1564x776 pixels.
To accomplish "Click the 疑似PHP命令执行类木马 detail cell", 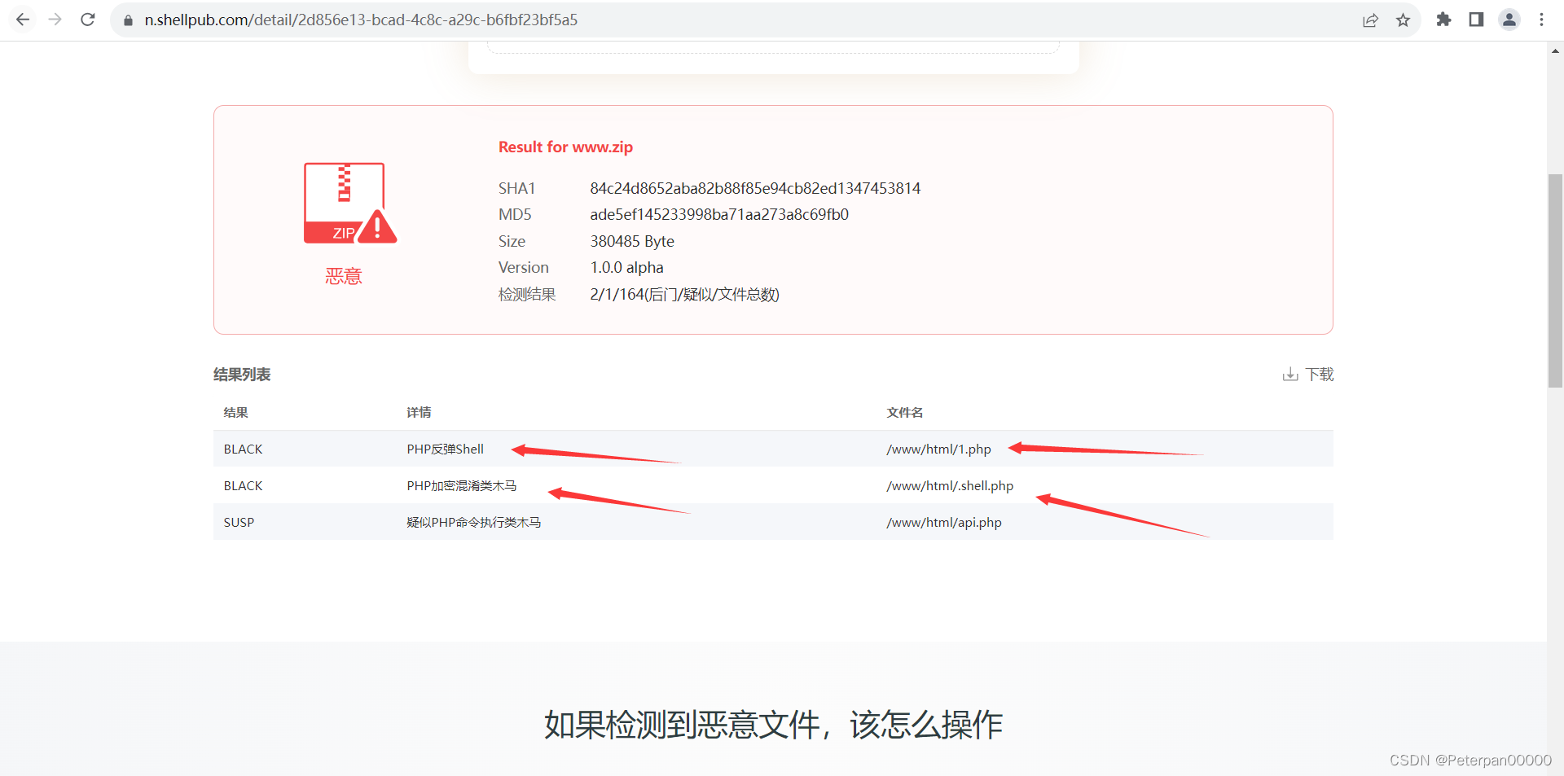I will 474,522.
